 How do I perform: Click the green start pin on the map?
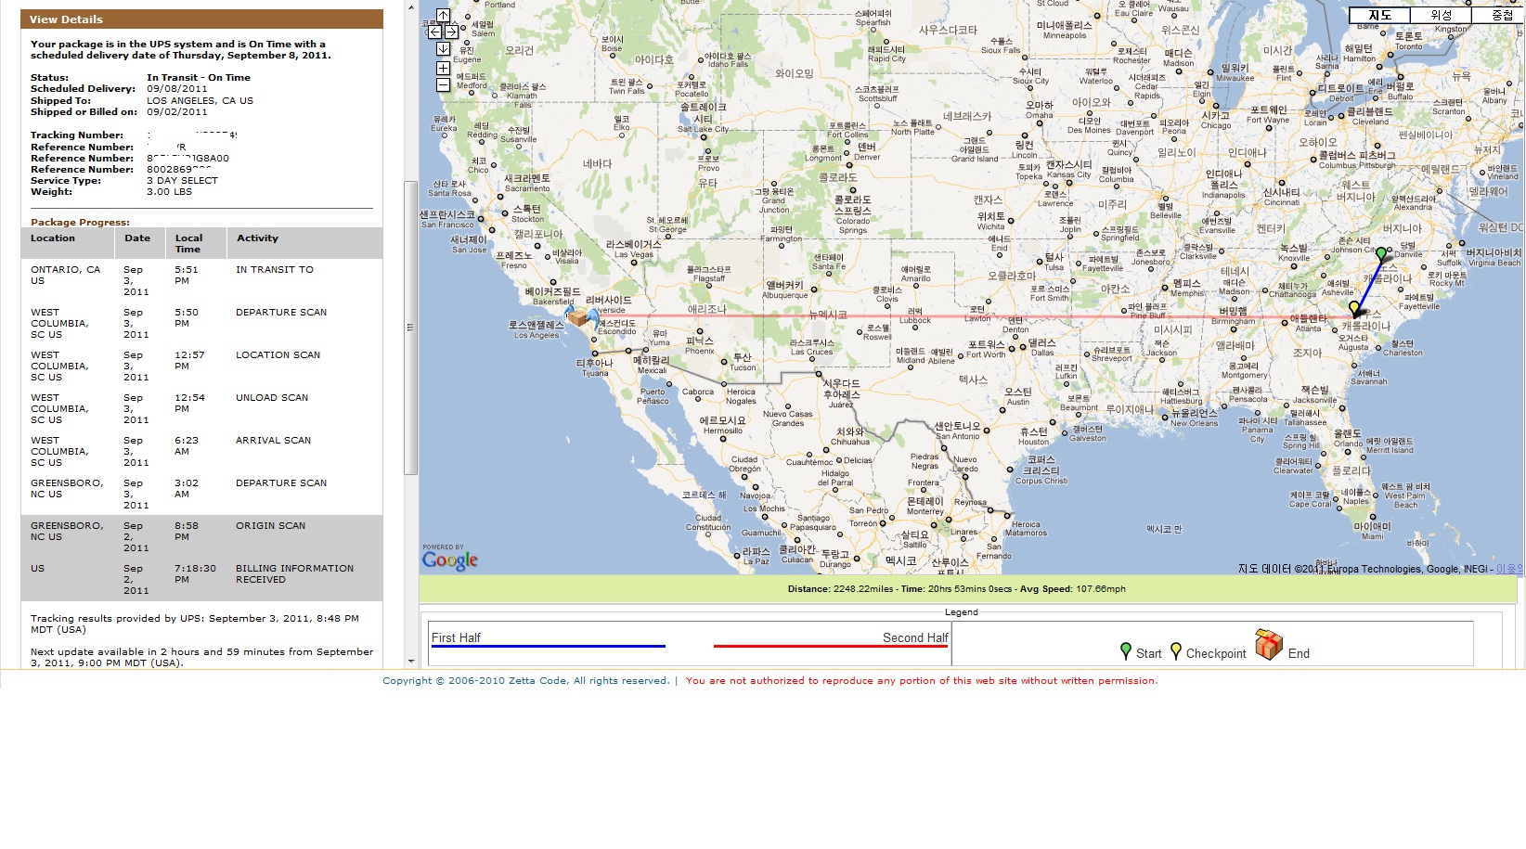pyautogui.click(x=1382, y=253)
